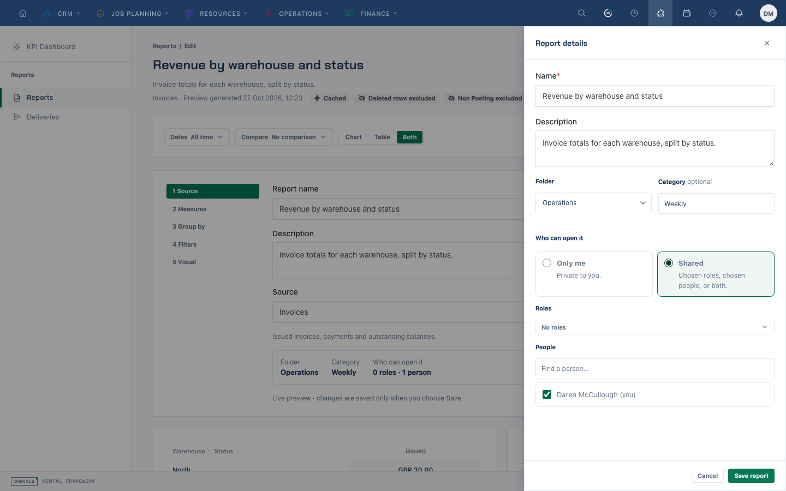Click the Find a person search field

click(655, 369)
